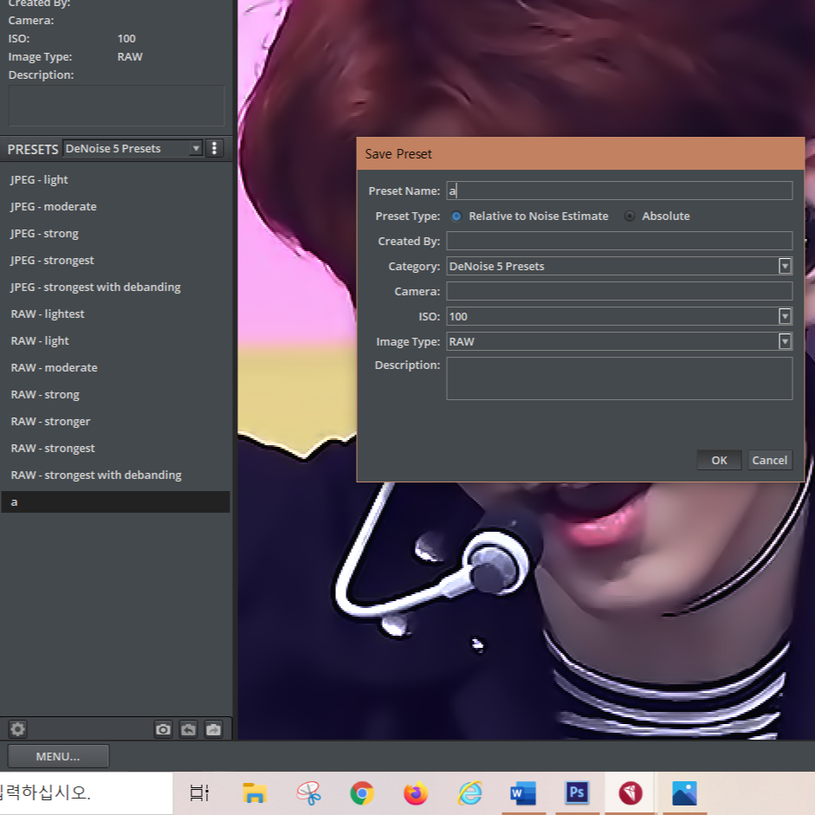Image resolution: width=815 pixels, height=815 pixels.
Task: Click the import preset icon
Action: click(x=188, y=729)
